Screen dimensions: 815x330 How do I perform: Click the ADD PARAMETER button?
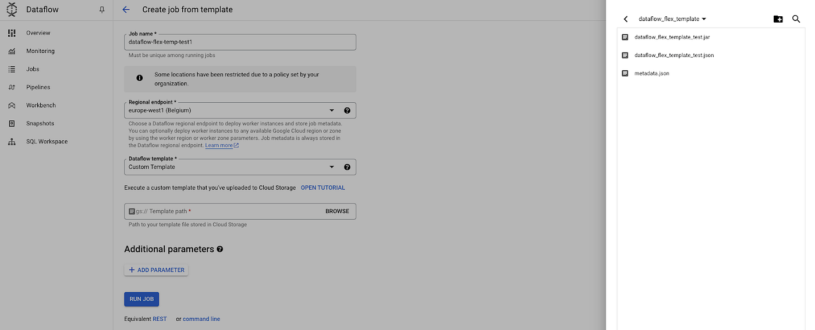(x=156, y=270)
